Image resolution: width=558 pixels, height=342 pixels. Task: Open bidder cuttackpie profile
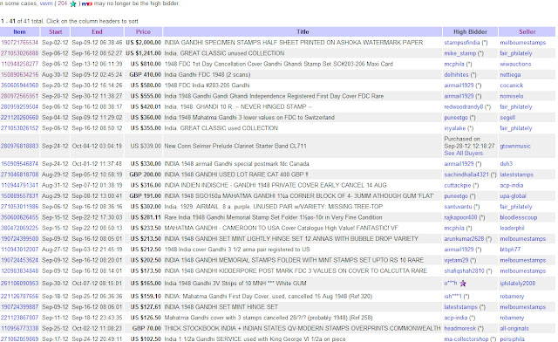tap(457, 185)
